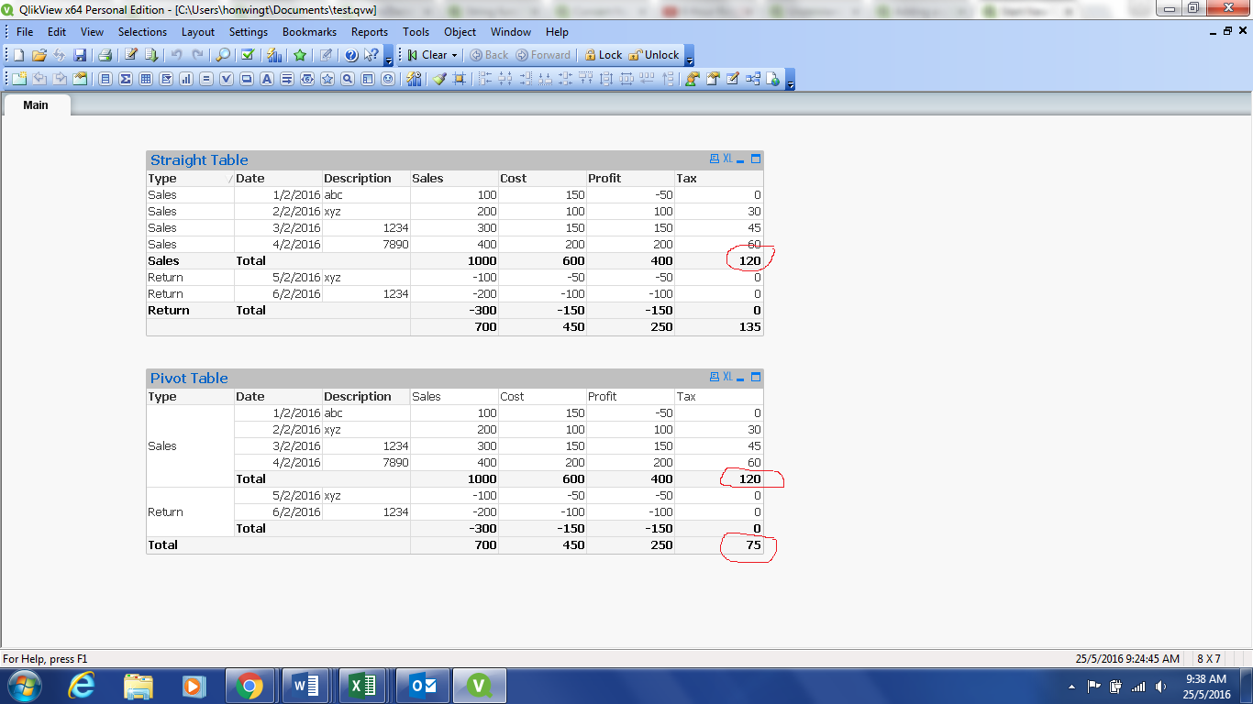1253x704 pixels.
Task: Toggle the Design Grid icon
Action: (x=459, y=79)
